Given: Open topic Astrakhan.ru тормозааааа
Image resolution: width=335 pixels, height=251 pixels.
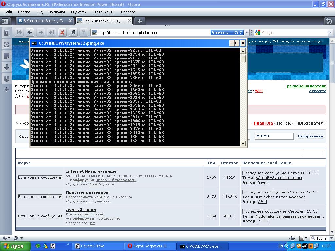Looking at the screenshot, I should [x=280, y=197].
